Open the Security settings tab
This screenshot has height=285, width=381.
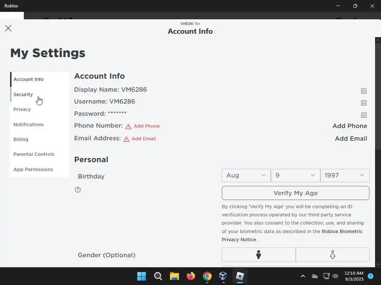point(39,94)
